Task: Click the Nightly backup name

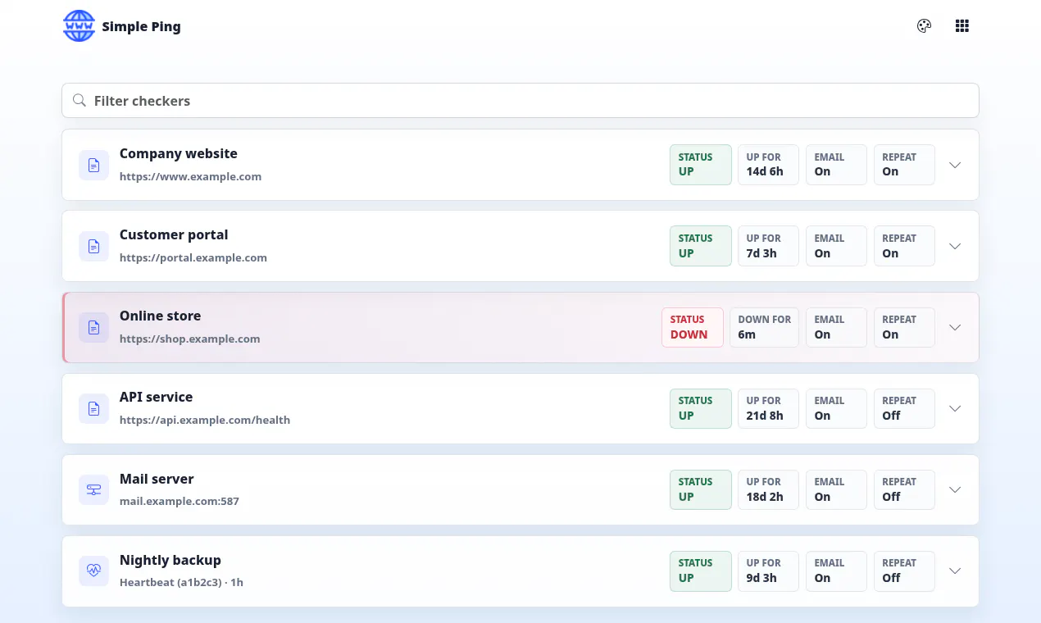Action: 170,560
